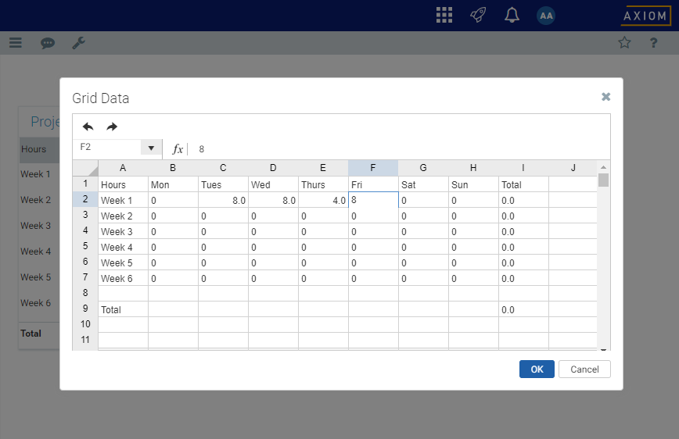
Task: Click the vertical scrollbar thumb of grid
Action: pyautogui.click(x=603, y=180)
